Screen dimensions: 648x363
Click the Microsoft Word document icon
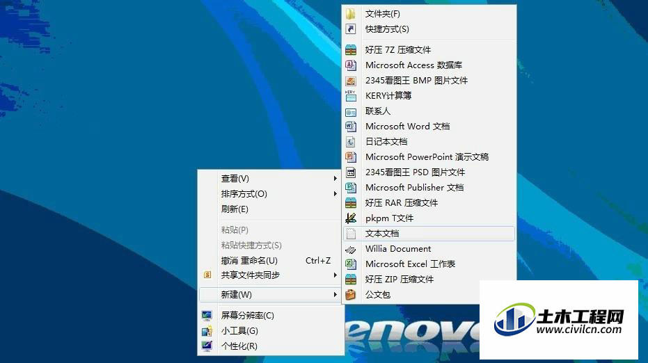tap(351, 127)
